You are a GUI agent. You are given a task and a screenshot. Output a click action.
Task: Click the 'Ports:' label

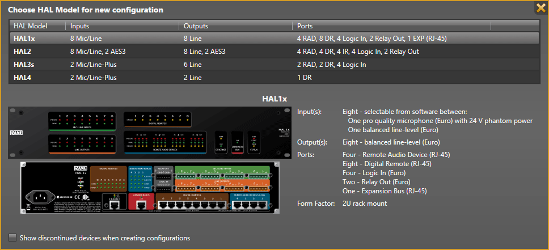click(x=306, y=154)
